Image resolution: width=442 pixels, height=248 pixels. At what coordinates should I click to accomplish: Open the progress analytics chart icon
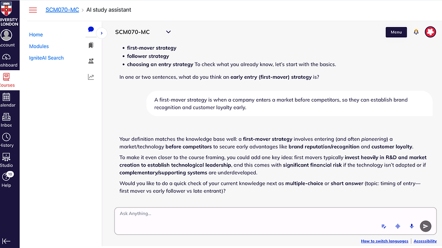coord(91,77)
